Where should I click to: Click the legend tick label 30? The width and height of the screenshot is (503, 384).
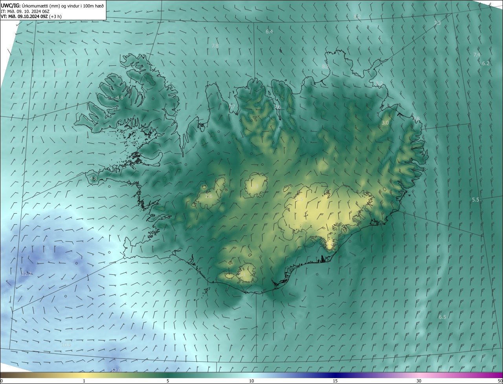coord(419,381)
